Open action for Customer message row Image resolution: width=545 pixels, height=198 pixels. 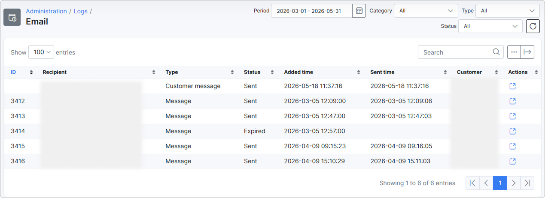click(512, 86)
